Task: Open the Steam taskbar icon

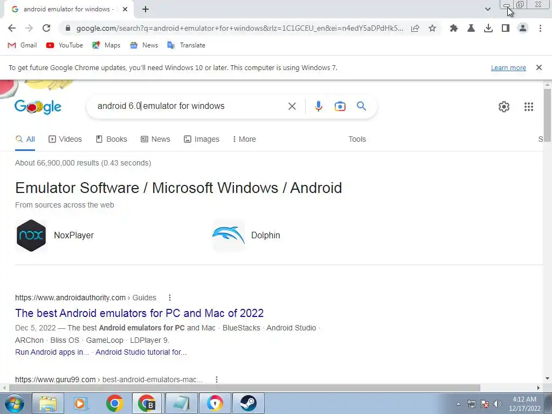Action: [248, 403]
